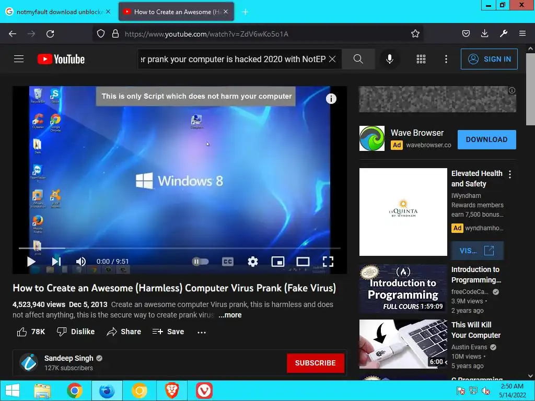Open Firefox downloads panel
The height and width of the screenshot is (401, 535).
point(484,34)
